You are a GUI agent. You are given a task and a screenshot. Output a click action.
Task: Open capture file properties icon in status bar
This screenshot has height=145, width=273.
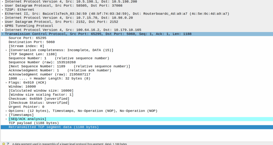point(8,144)
